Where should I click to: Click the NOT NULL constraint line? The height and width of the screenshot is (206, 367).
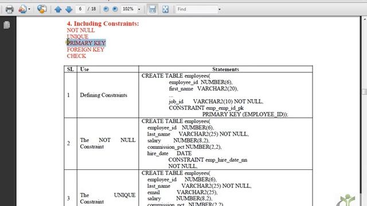(x=81, y=30)
